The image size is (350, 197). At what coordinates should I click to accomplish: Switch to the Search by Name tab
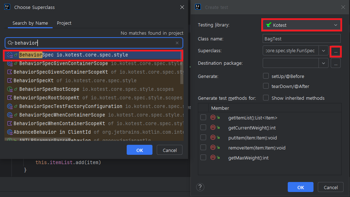pyautogui.click(x=30, y=23)
